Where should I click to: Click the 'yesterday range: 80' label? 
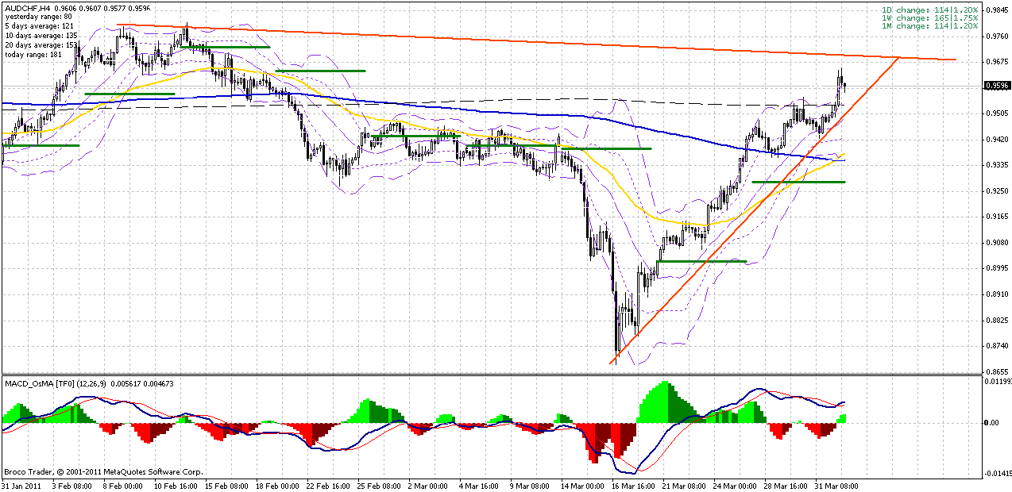click(37, 15)
